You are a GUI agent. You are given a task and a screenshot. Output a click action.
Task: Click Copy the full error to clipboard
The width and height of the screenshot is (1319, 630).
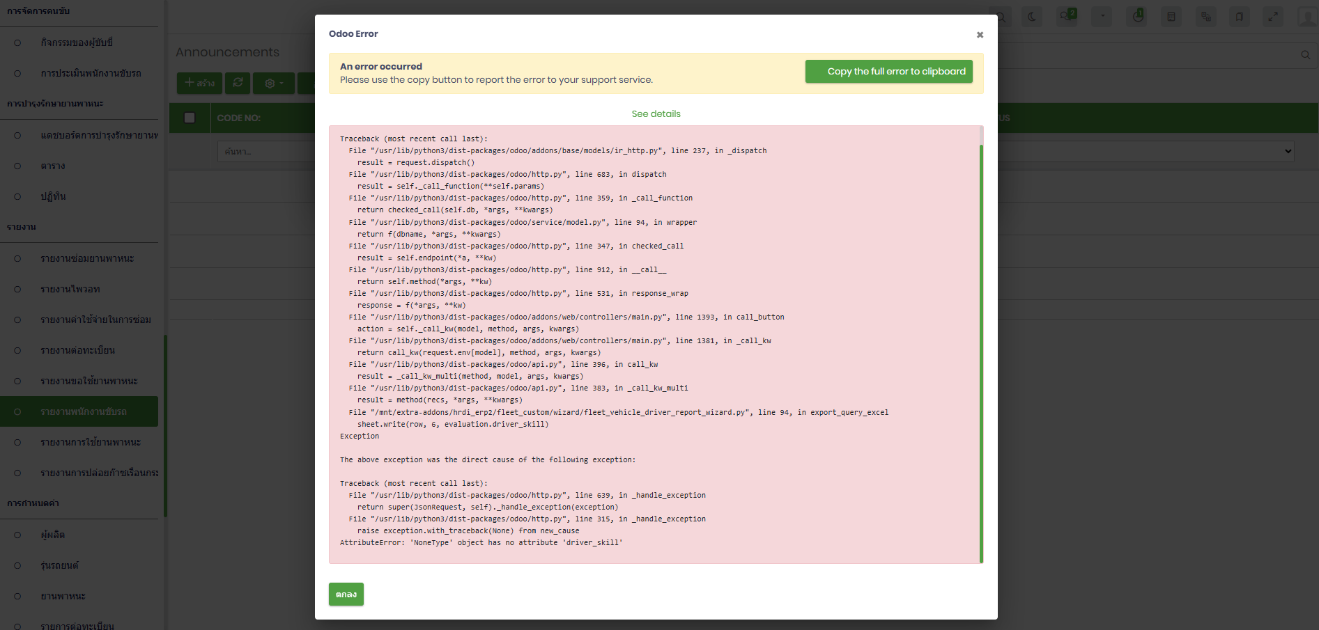click(895, 71)
